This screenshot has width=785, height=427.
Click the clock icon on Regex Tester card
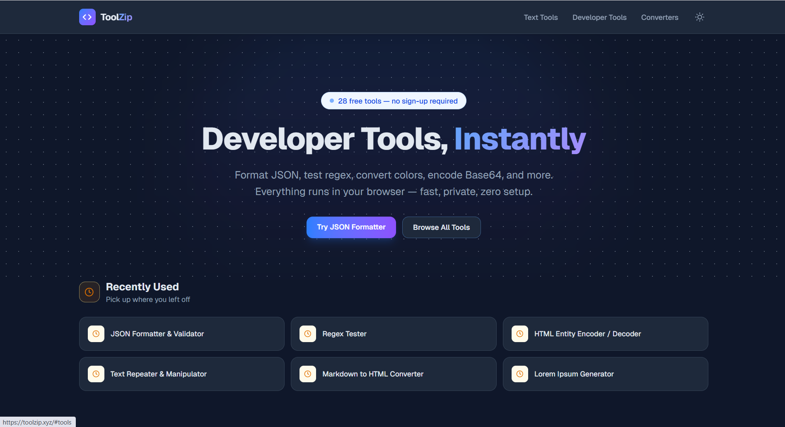[x=308, y=334]
